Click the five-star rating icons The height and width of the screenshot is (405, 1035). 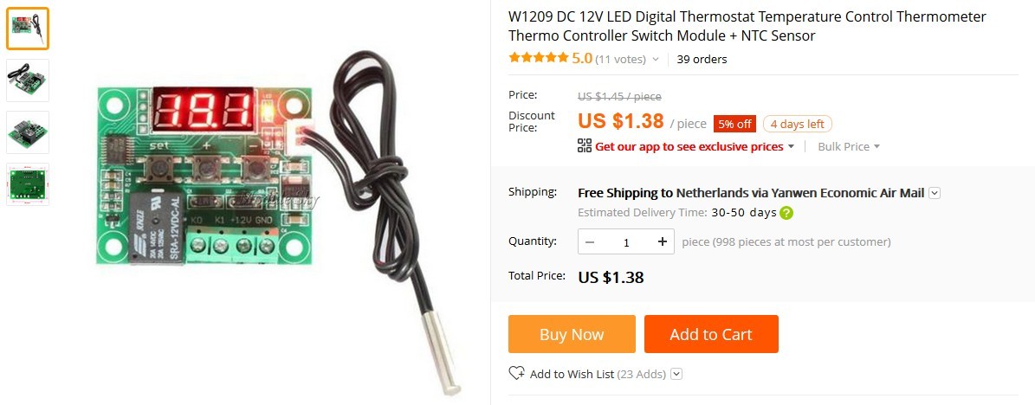(539, 58)
